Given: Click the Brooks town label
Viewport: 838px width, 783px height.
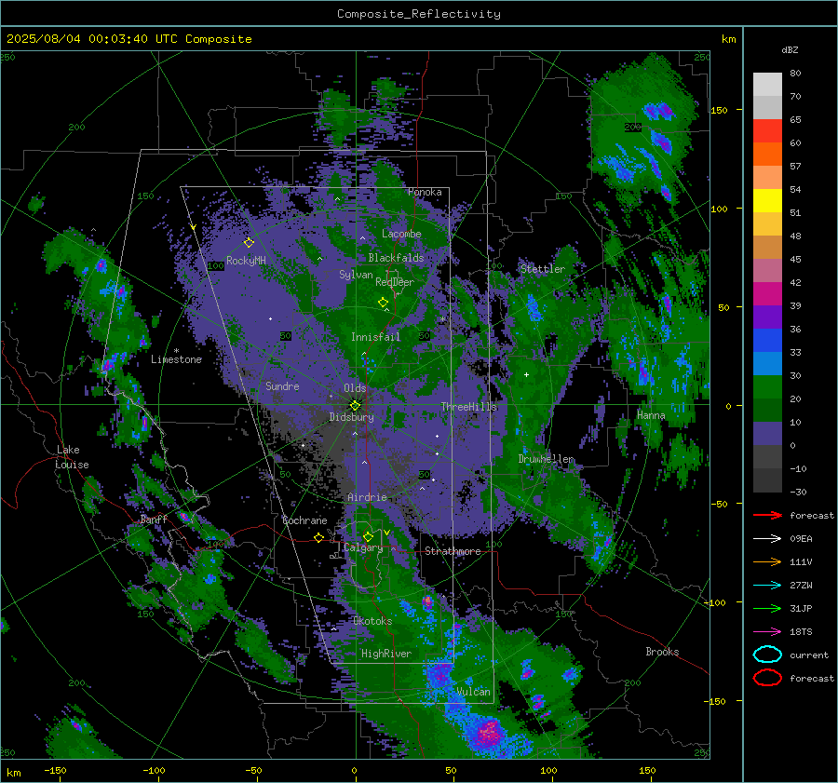Looking at the screenshot, I should pos(662,652).
